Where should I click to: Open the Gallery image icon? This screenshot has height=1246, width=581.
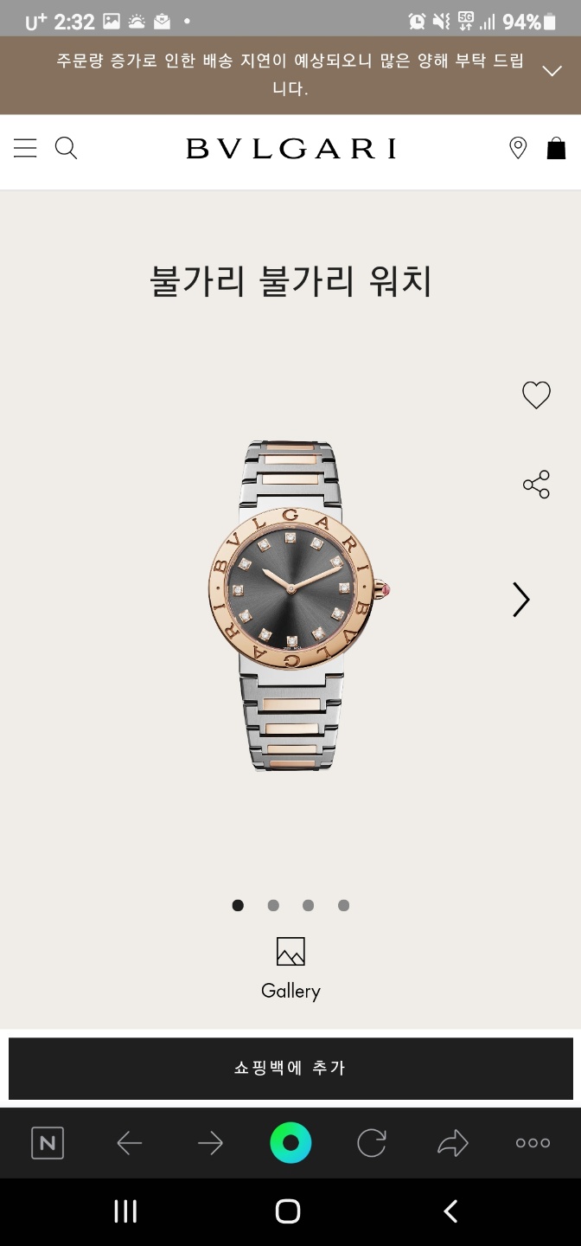click(290, 951)
